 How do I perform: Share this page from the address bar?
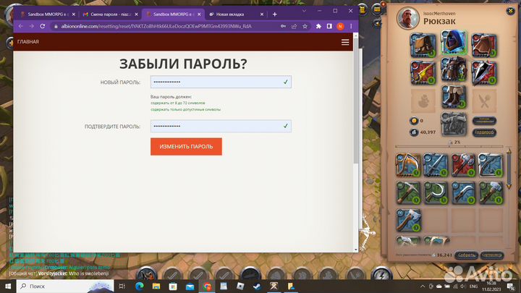[294, 26]
